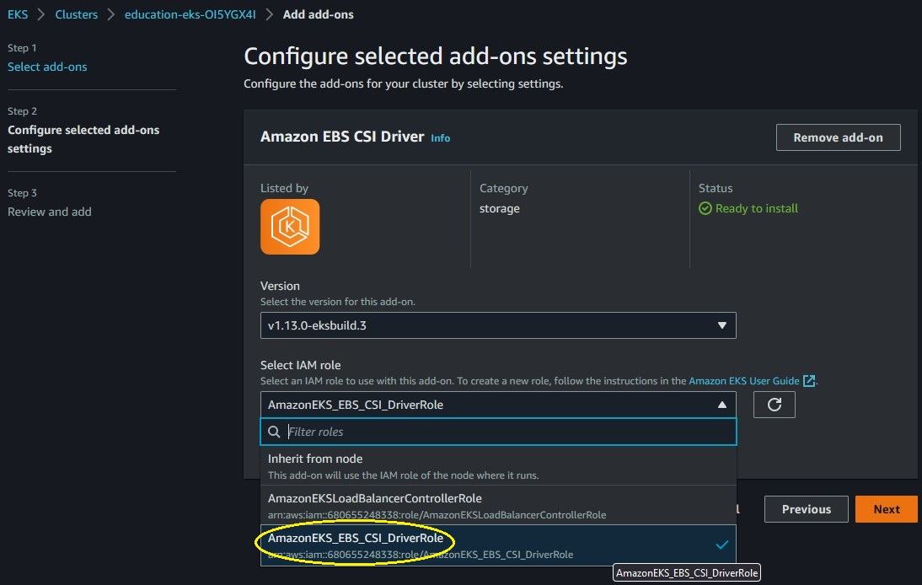Go back with the Previous button
Image resolution: width=922 pixels, height=585 pixels.
click(x=807, y=509)
